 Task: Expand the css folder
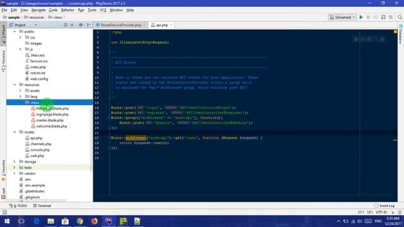[20, 37]
